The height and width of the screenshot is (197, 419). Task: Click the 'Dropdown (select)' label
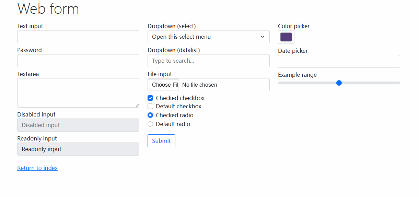pyautogui.click(x=172, y=26)
